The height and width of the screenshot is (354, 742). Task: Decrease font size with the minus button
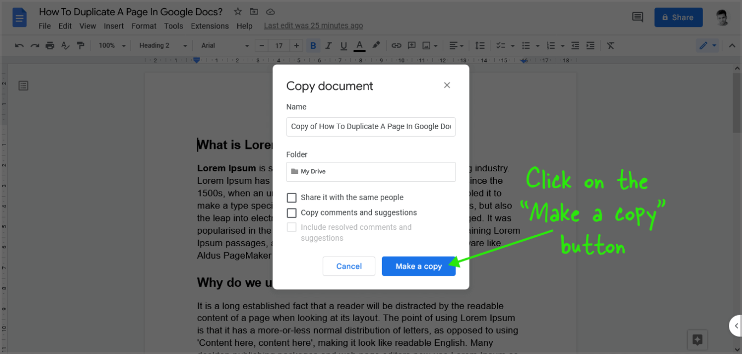tap(262, 45)
